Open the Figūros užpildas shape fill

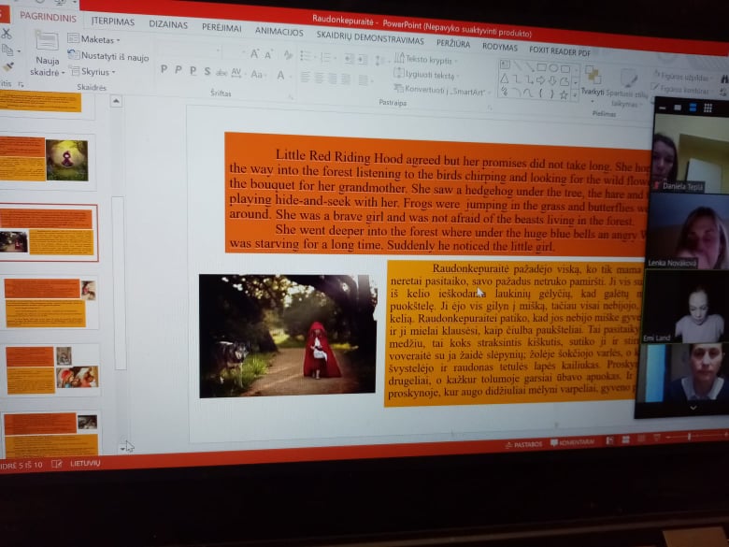[682, 76]
